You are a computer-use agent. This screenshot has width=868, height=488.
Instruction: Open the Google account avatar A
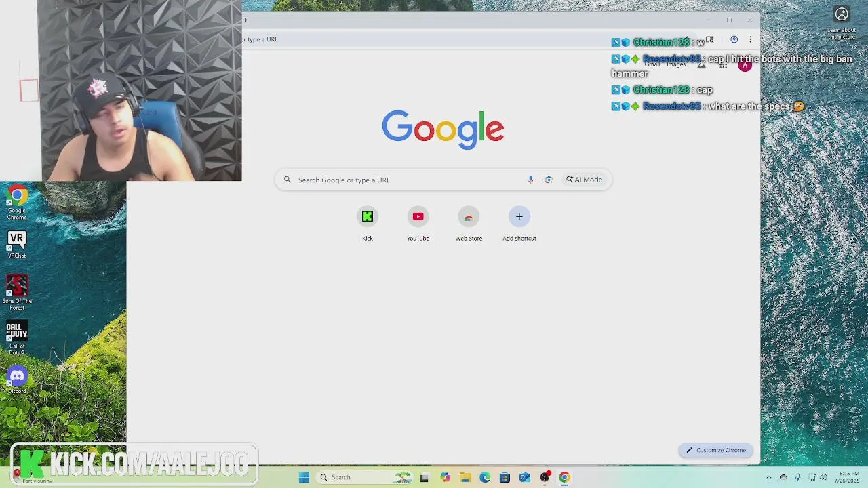coord(745,65)
